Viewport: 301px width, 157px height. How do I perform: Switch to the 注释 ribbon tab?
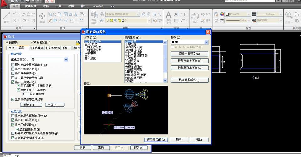click(46, 6)
